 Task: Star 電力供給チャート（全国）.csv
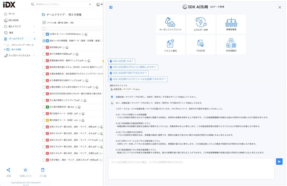[x=80, y=120]
